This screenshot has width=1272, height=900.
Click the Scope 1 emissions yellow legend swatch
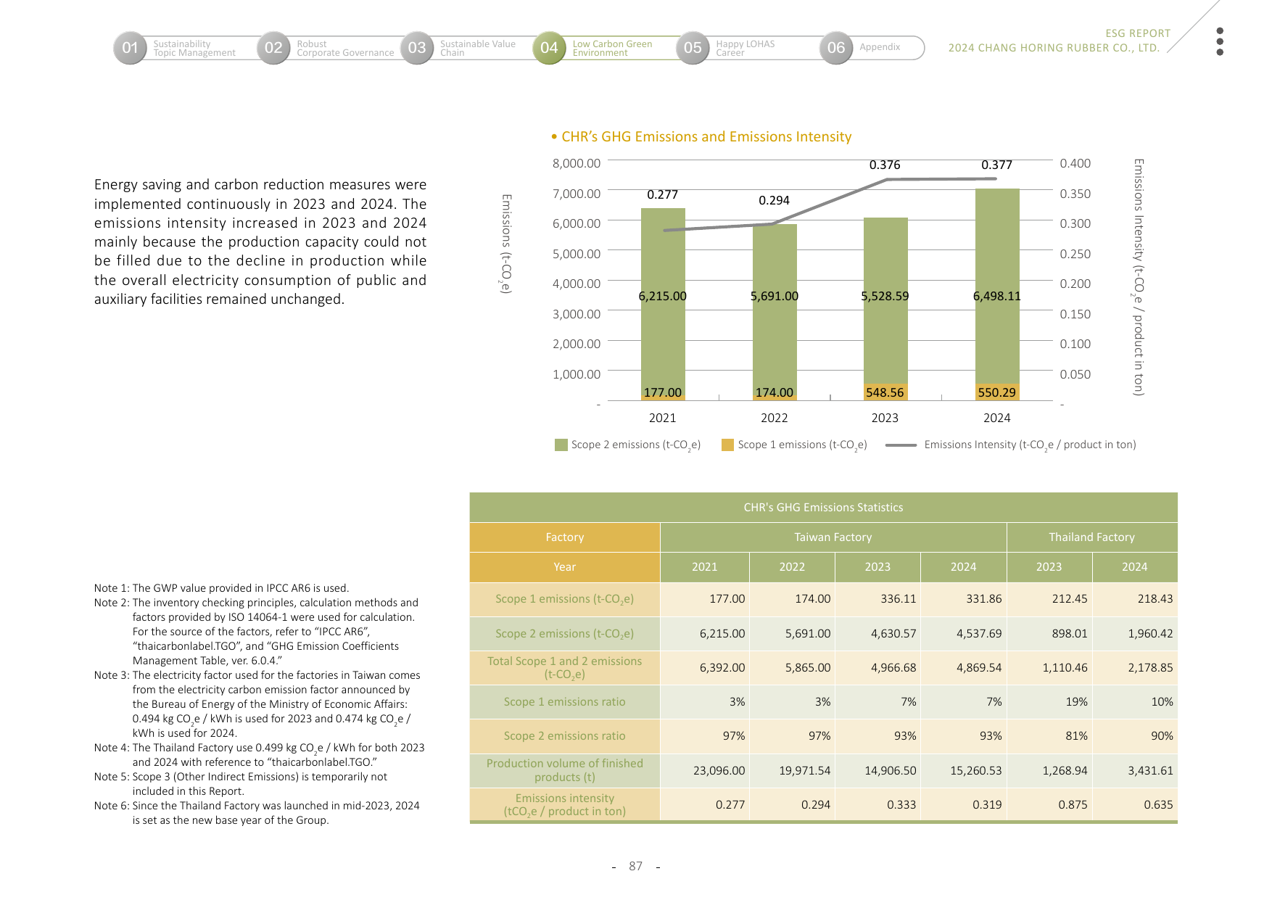pyautogui.click(x=727, y=445)
